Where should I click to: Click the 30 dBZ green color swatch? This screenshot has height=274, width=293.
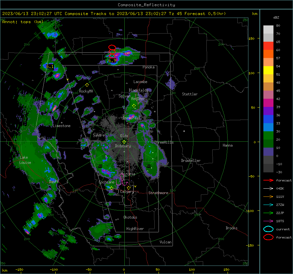coord(268,136)
